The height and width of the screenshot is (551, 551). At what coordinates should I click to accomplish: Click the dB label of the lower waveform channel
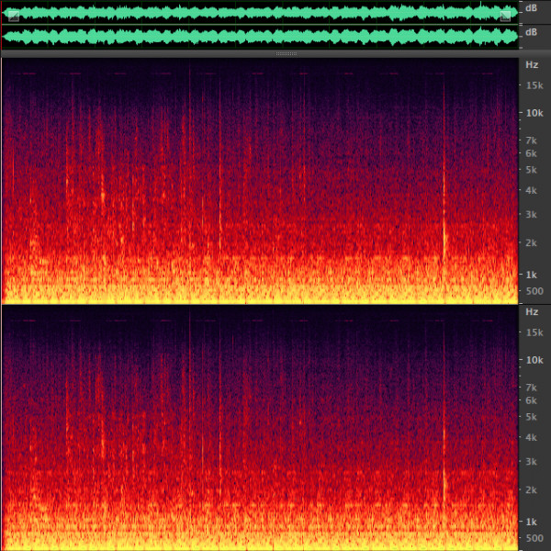(x=531, y=33)
